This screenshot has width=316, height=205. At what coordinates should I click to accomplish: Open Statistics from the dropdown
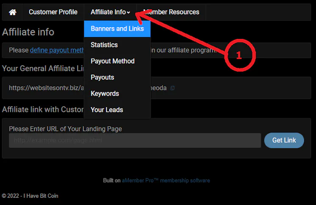tap(104, 45)
